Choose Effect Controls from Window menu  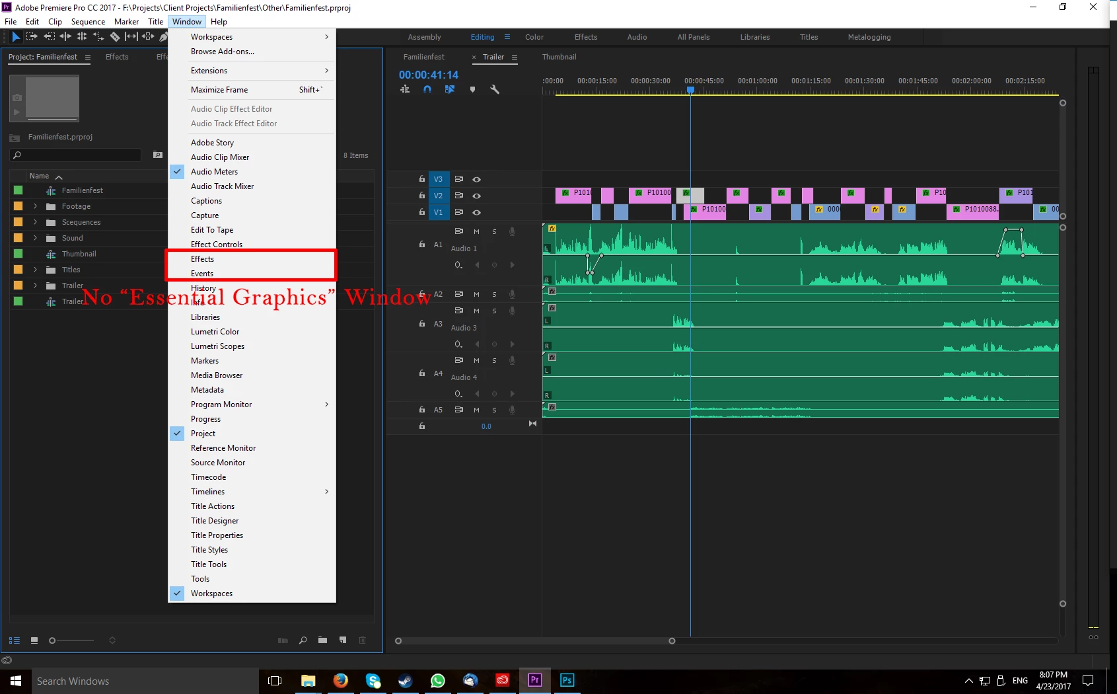pyautogui.click(x=252, y=245)
